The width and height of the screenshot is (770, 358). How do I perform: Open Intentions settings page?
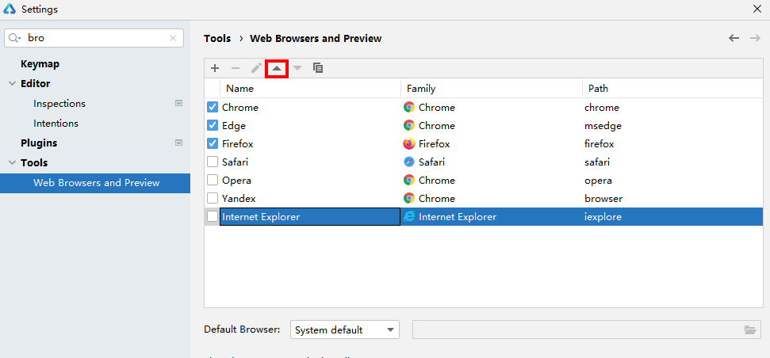pos(56,123)
